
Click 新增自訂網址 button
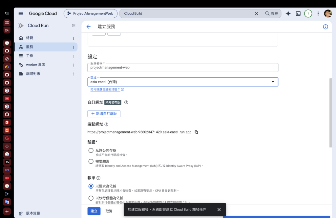click(x=104, y=114)
